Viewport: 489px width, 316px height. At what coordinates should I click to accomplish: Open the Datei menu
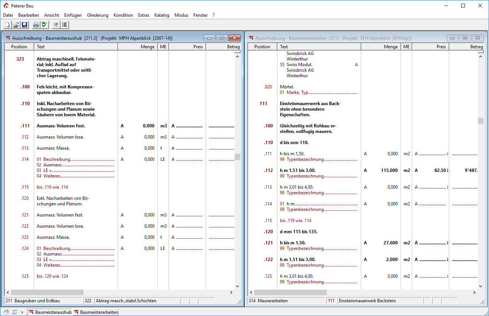(x=8, y=15)
